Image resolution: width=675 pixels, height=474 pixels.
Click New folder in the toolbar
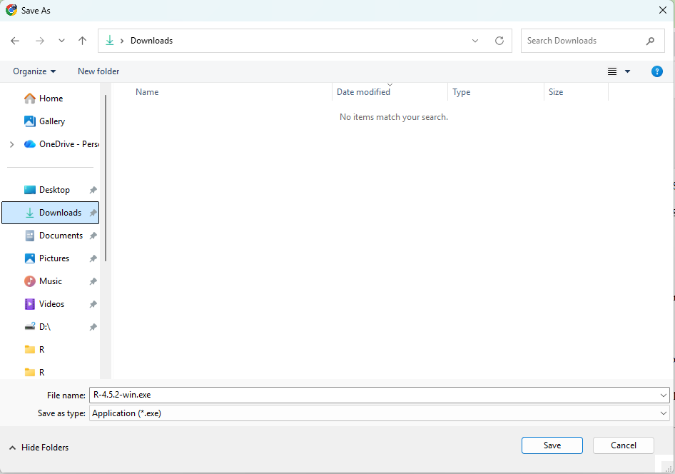click(98, 71)
